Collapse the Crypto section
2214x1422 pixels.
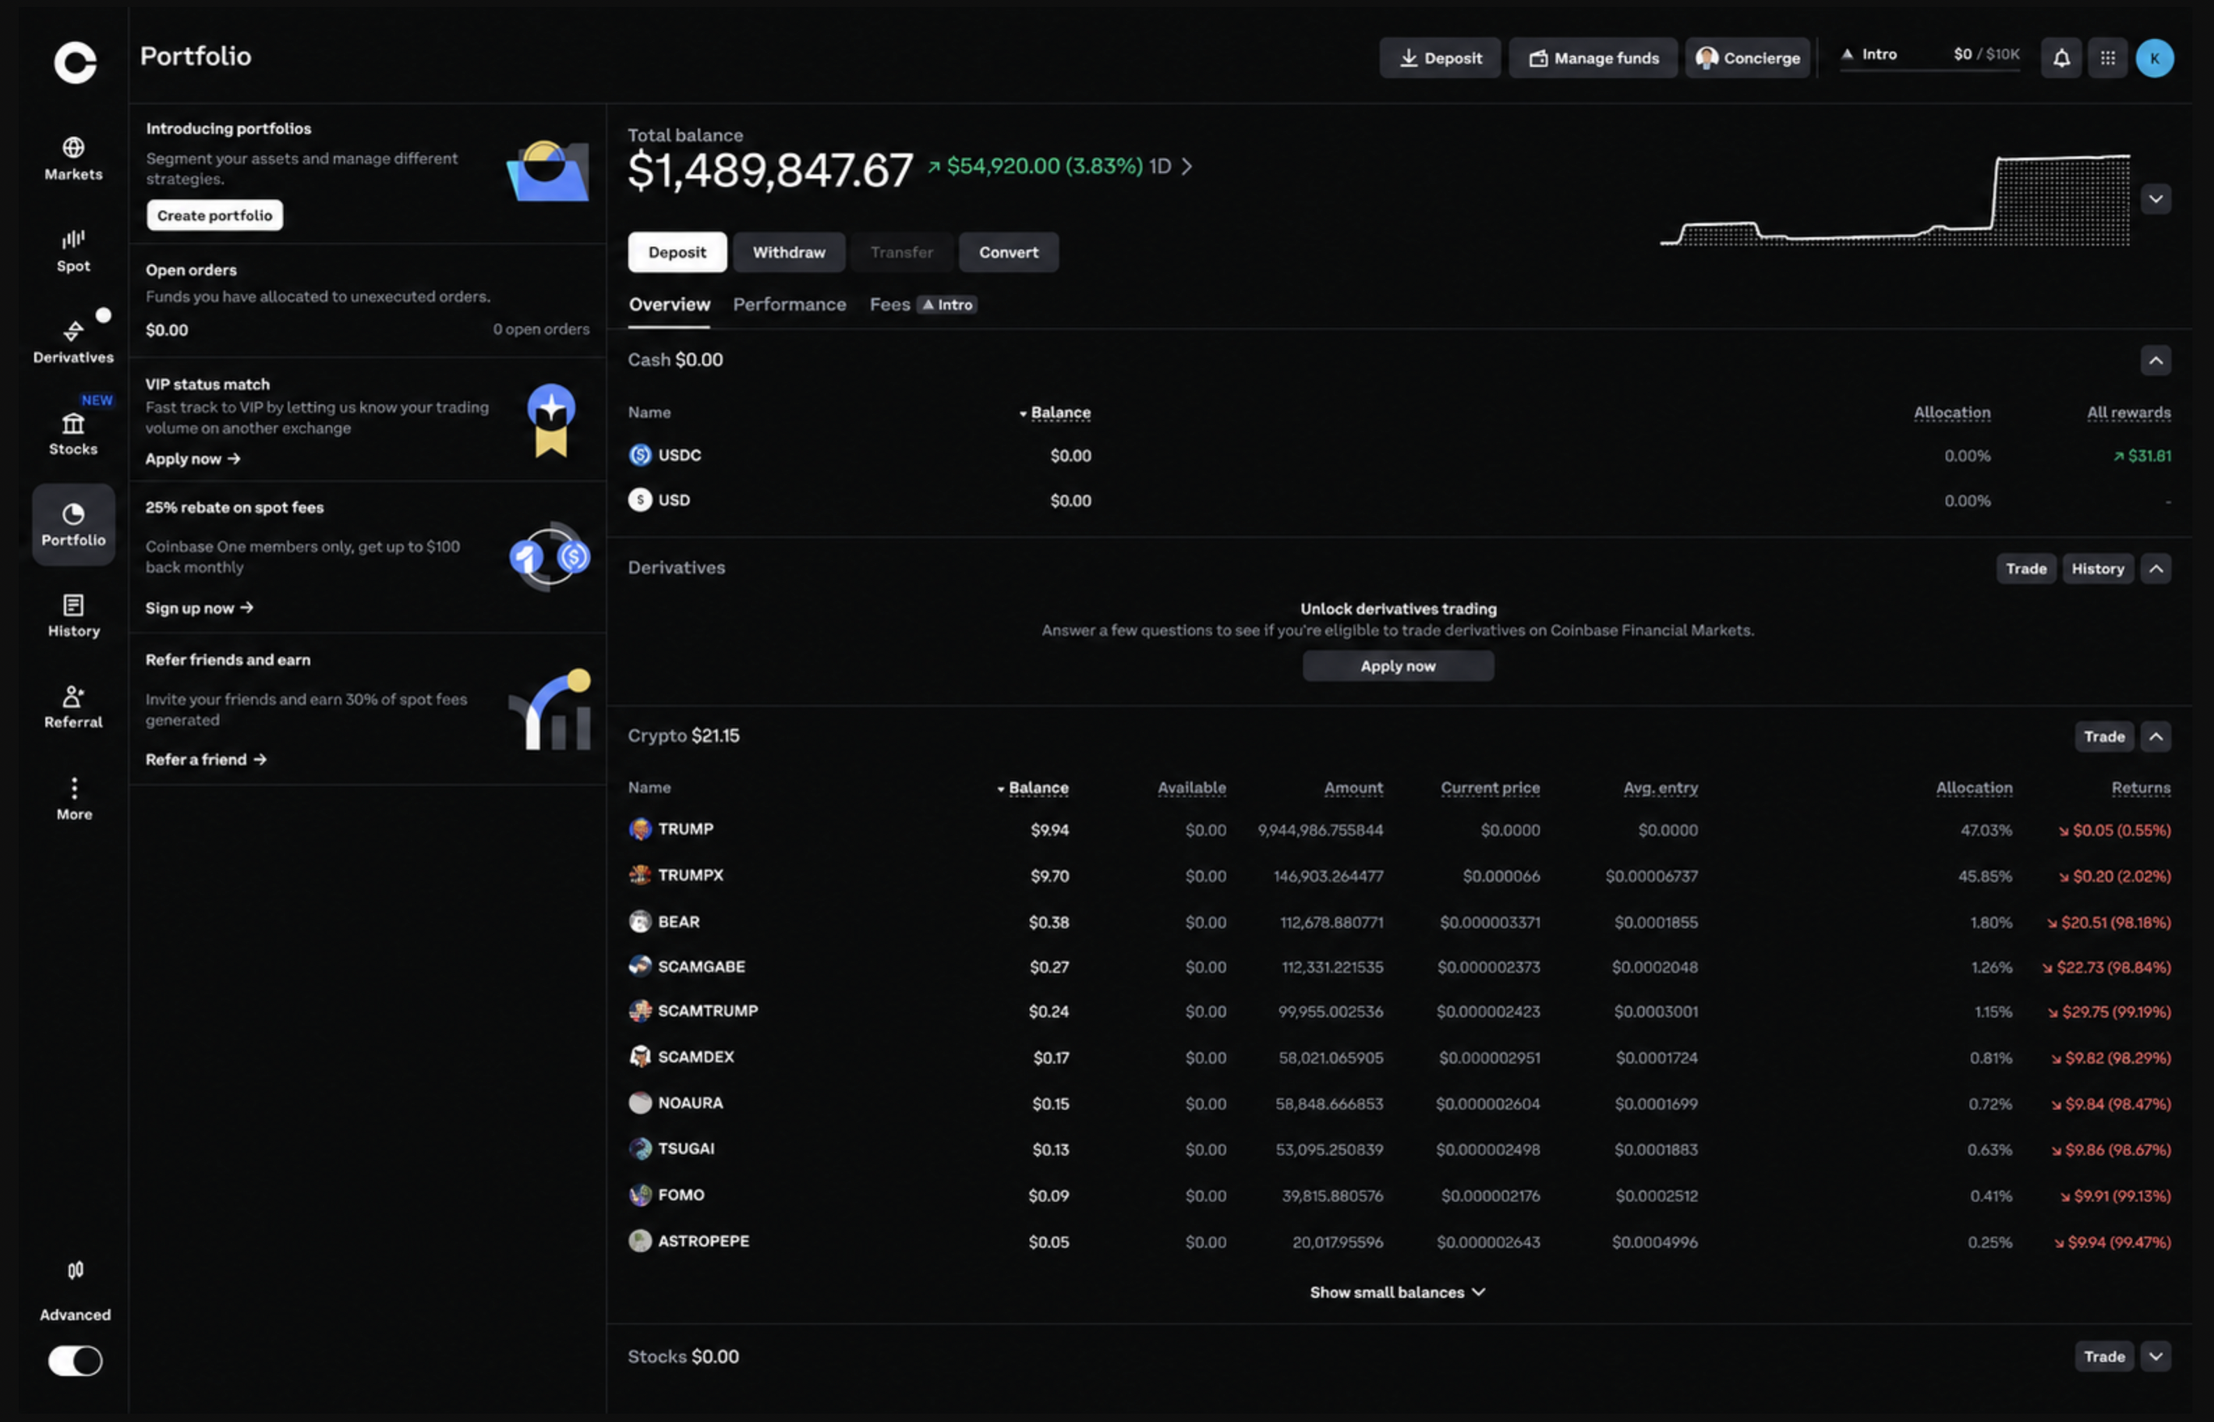2156,737
